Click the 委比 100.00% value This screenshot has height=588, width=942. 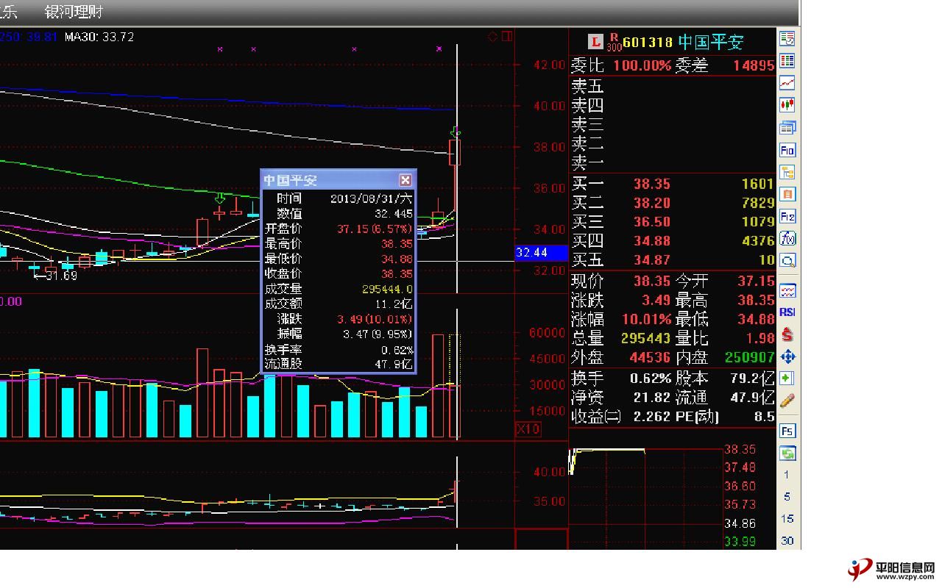click(x=642, y=65)
